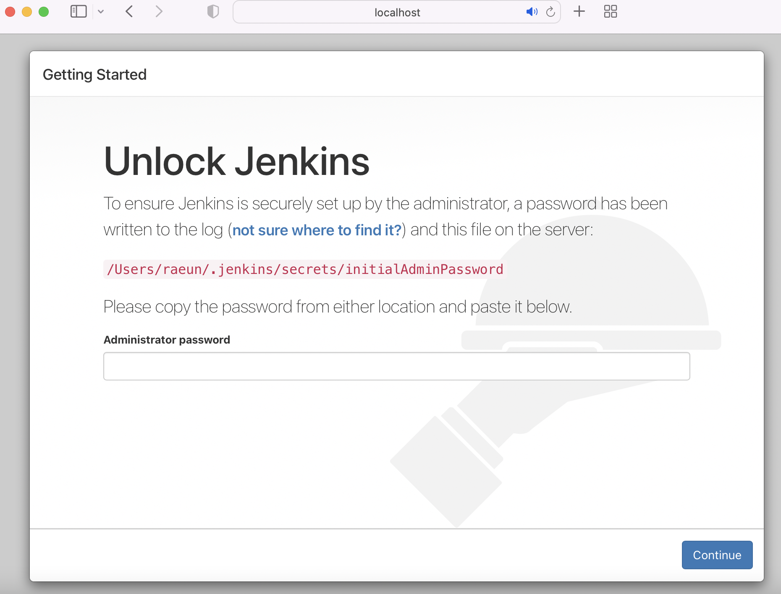Click the localhost address bar
The image size is (781, 594).
[397, 12]
